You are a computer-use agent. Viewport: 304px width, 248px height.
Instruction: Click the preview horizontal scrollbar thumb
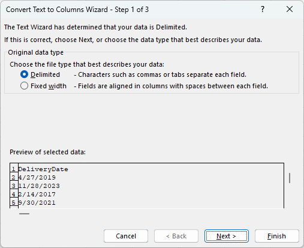[x=24, y=214]
